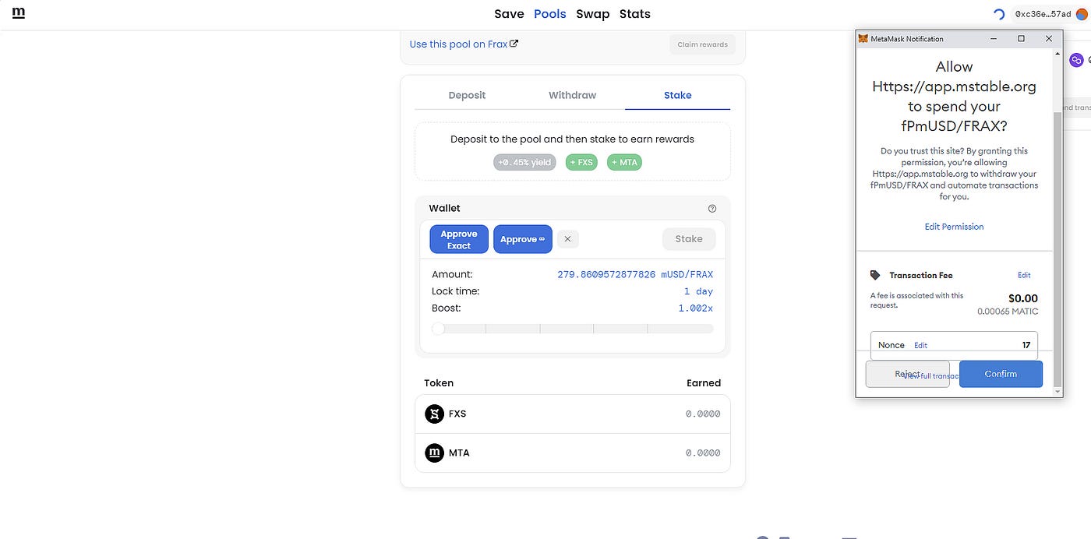Viewport: 1091px width, 539px height.
Task: Click the lock time slider handle
Action: point(438,329)
